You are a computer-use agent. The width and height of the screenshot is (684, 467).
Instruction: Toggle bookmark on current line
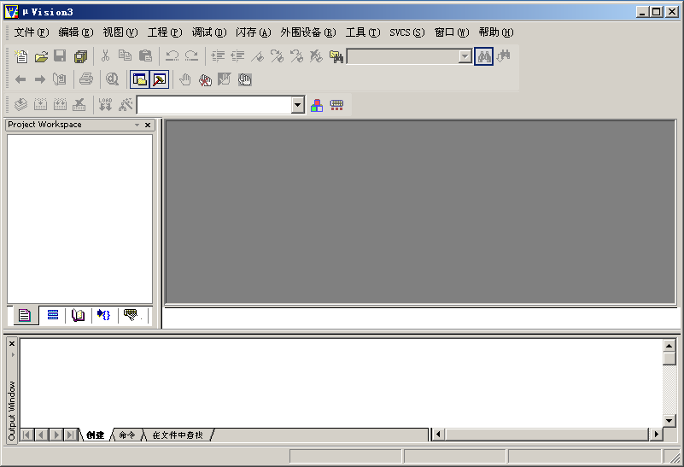point(257,55)
